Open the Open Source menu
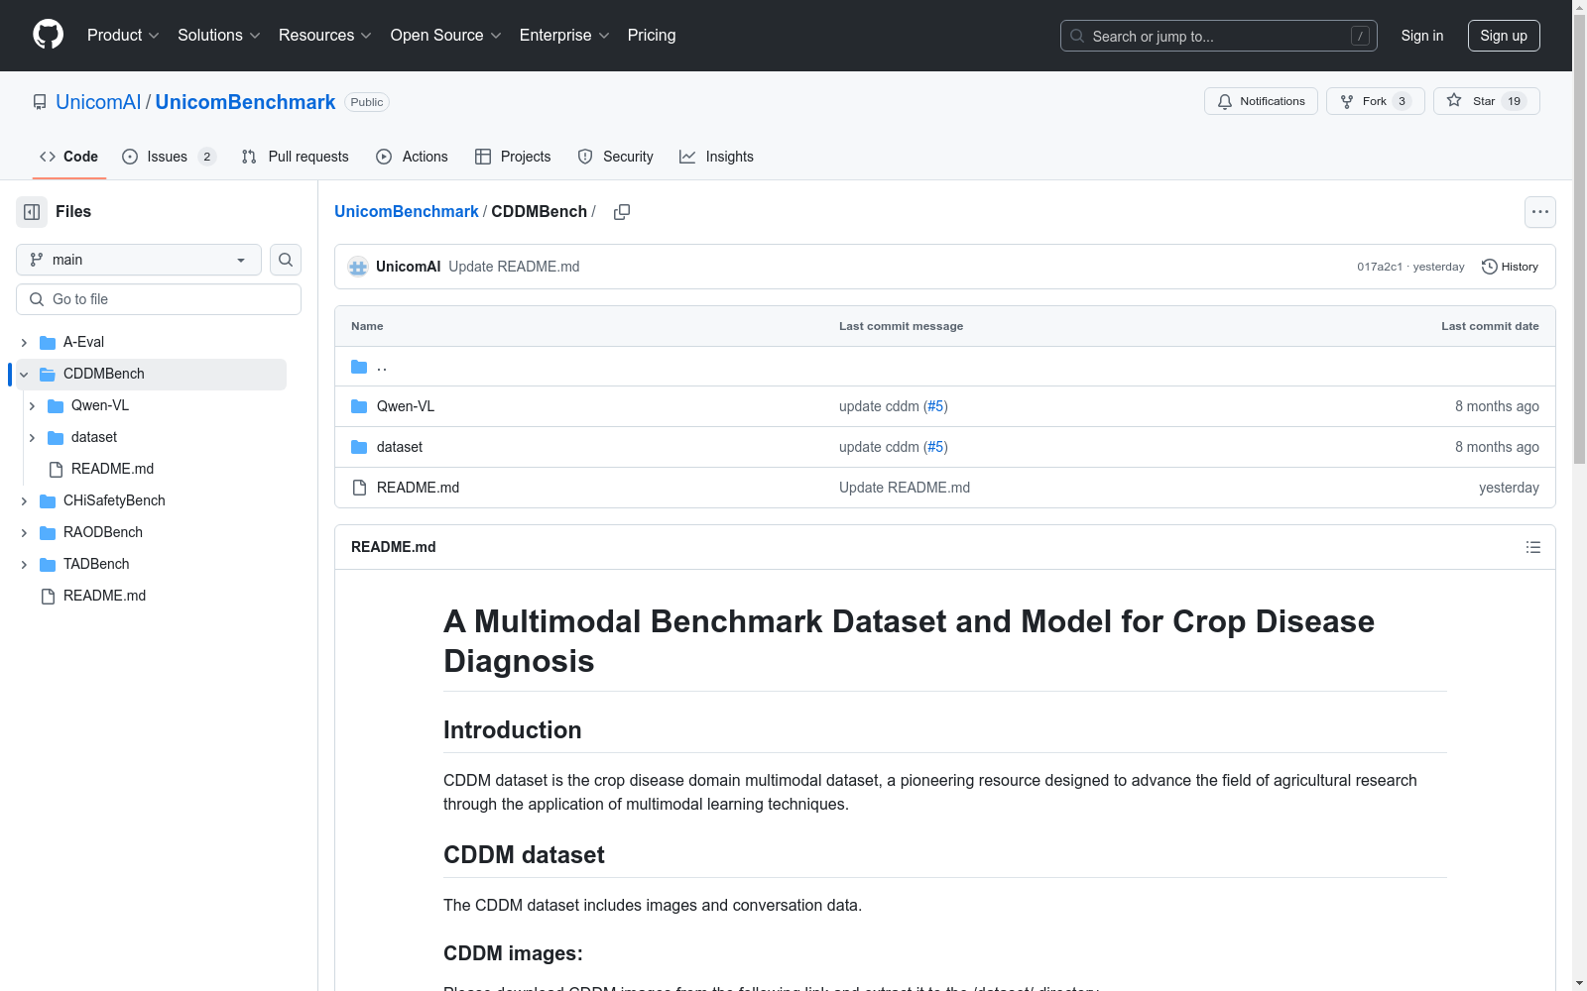 446,35
